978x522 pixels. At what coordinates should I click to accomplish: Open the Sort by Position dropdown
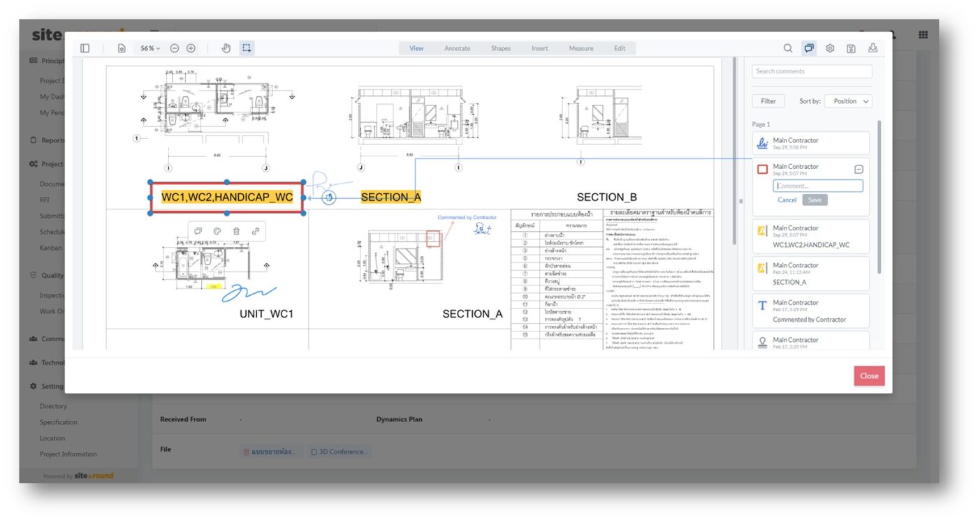[848, 101]
